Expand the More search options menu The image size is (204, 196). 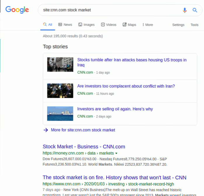coord(148,25)
